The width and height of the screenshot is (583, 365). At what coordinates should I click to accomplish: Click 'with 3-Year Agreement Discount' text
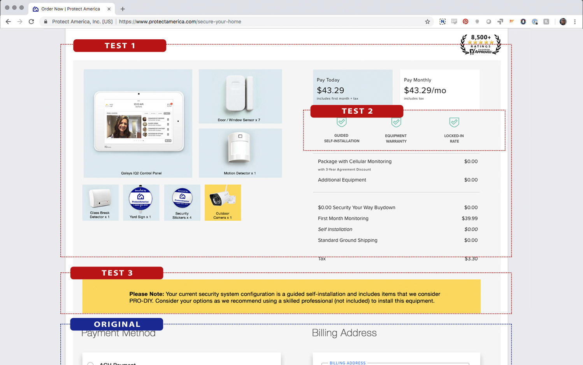[344, 170]
